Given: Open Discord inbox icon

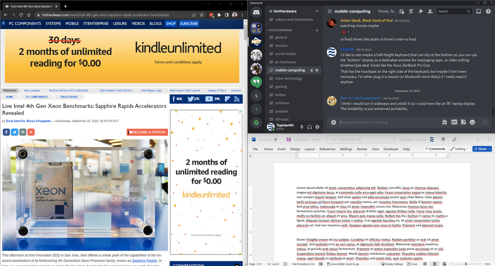Looking at the screenshot, I should point(478,11).
